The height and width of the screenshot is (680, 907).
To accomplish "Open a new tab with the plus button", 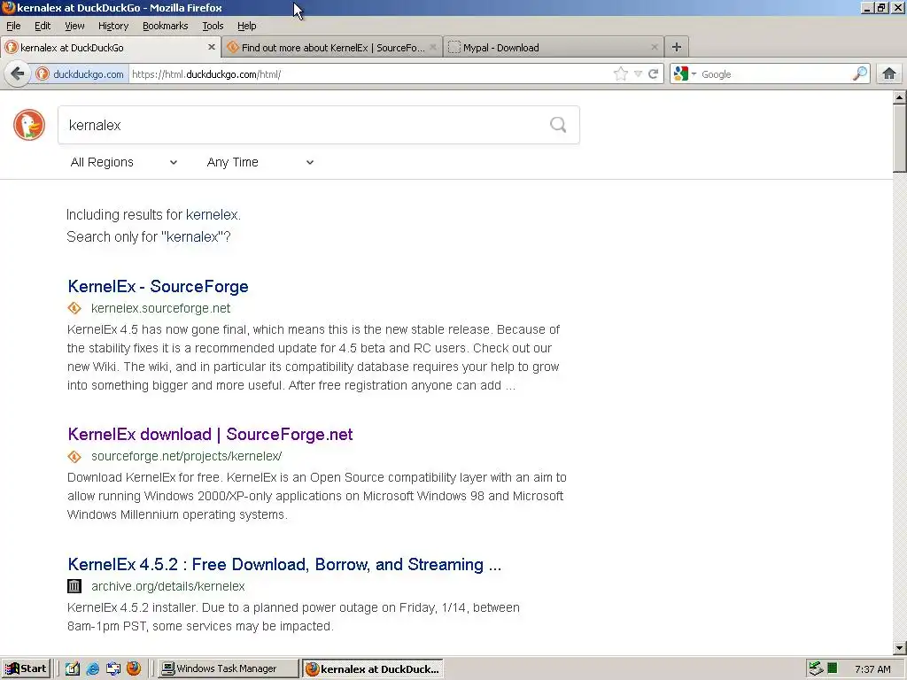I will tap(676, 48).
